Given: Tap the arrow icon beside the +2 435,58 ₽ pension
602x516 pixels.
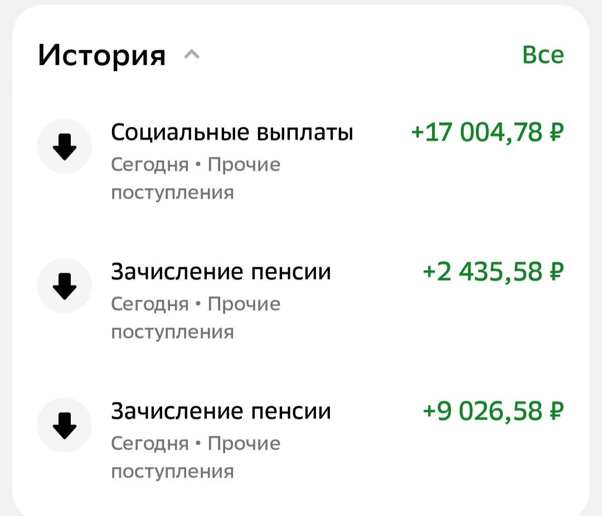Looking at the screenshot, I should pyautogui.click(x=65, y=286).
